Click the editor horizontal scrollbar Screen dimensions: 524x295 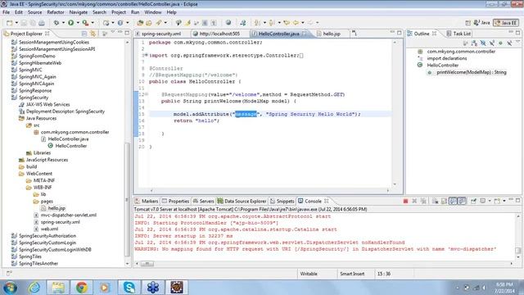(269, 190)
